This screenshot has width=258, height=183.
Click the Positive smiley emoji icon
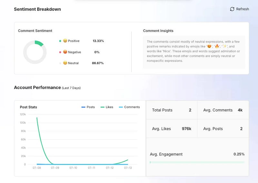click(65, 41)
